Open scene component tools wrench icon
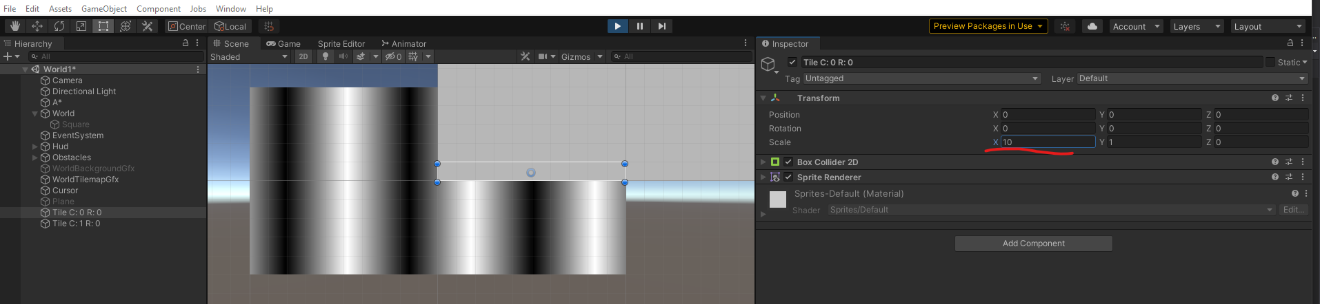 coord(526,56)
